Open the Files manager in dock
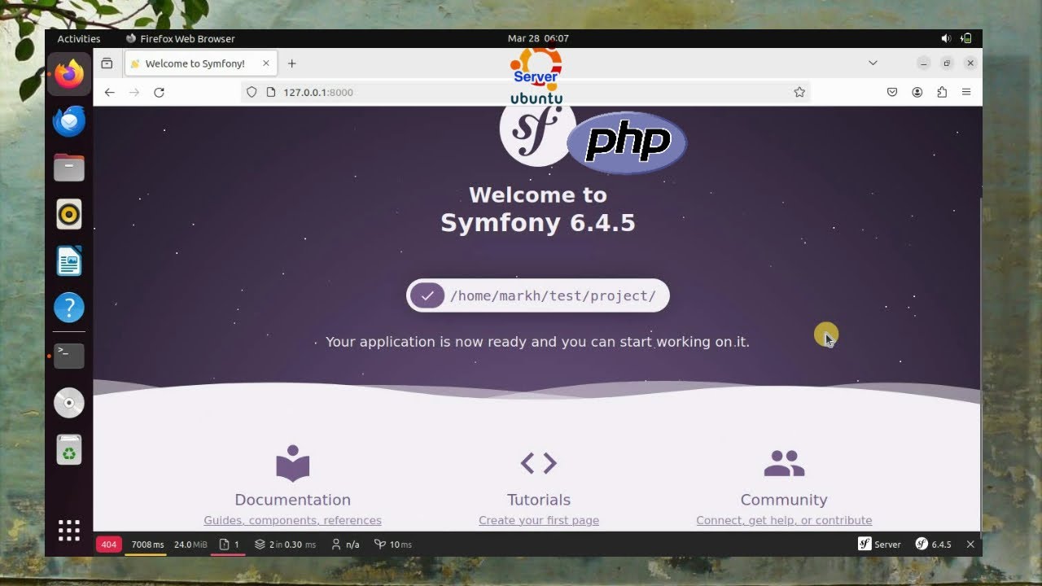 [x=69, y=168]
